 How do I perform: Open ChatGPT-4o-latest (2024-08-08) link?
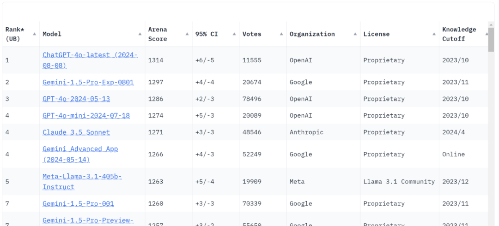tap(90, 60)
